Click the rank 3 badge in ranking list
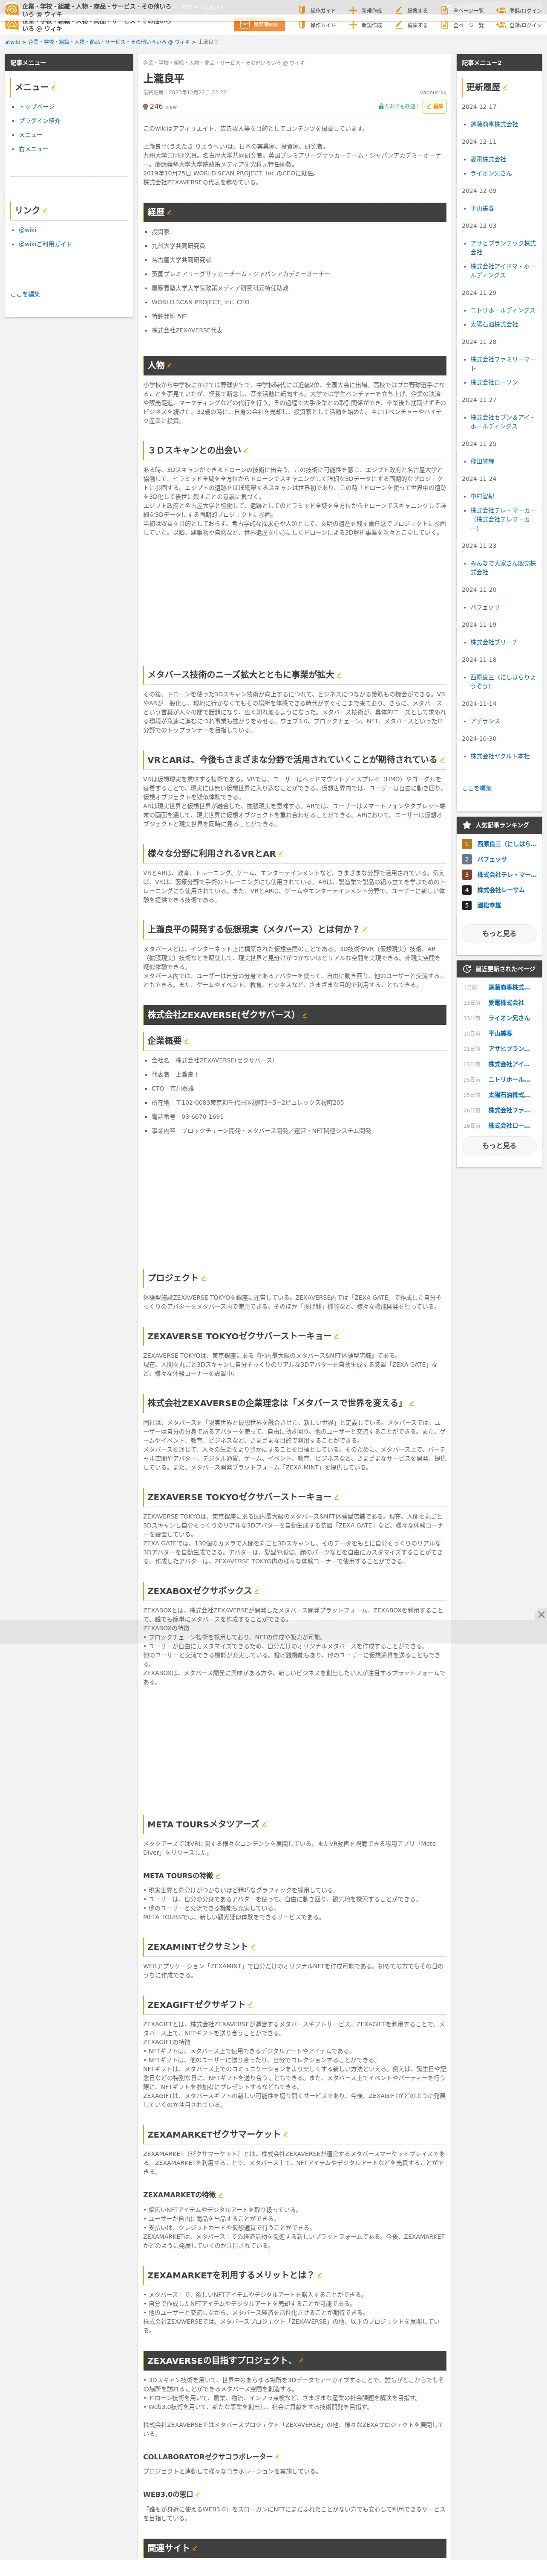Viewport: 547px width, 2560px height. pos(466,875)
